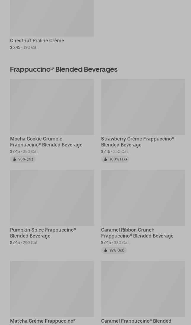Click the $5.45 Chestnut Praline Crème price
The image size is (191, 325).
(x=15, y=47)
